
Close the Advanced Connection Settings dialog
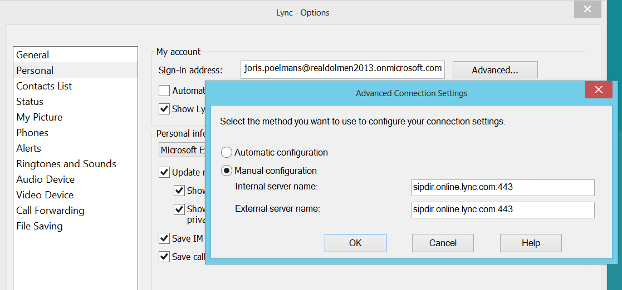599,90
